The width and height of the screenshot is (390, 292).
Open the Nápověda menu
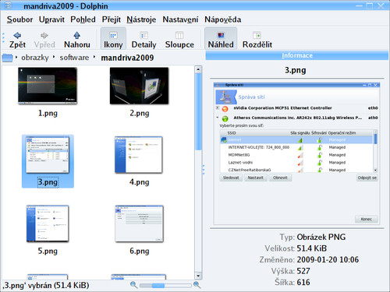pyautogui.click(x=222, y=19)
